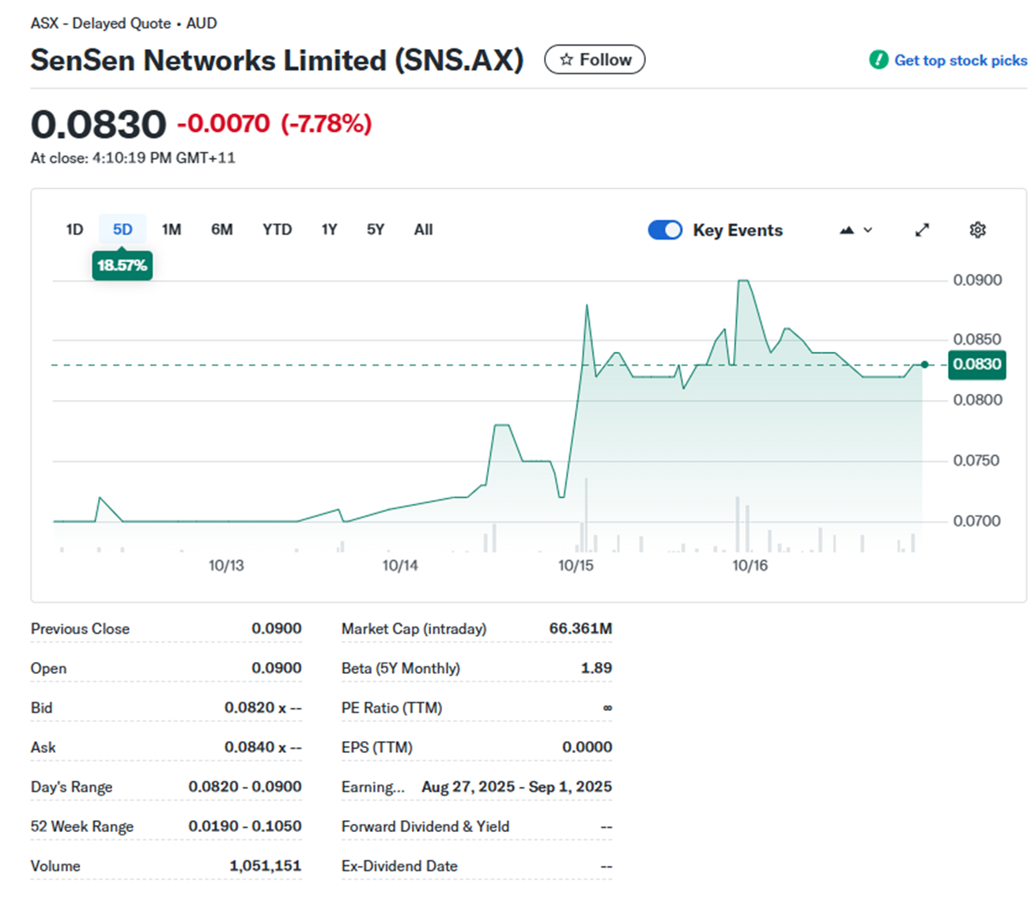Click the Open value 0.0900
The height and width of the screenshot is (900, 1035).
pyautogui.click(x=277, y=668)
